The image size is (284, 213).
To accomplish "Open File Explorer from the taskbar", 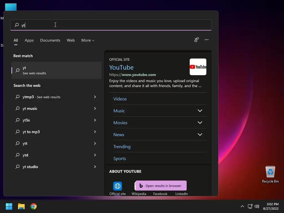I will [21, 206].
